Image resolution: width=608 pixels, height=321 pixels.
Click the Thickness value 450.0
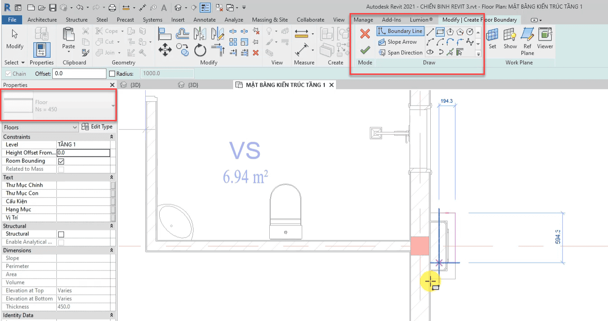pyautogui.click(x=83, y=307)
